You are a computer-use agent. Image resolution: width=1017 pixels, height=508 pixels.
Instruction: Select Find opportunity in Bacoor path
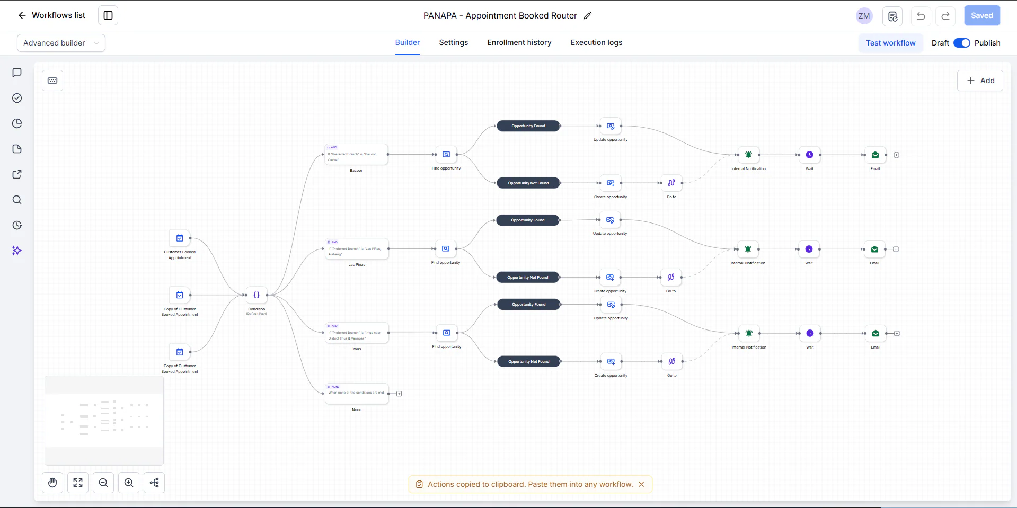pyautogui.click(x=446, y=155)
